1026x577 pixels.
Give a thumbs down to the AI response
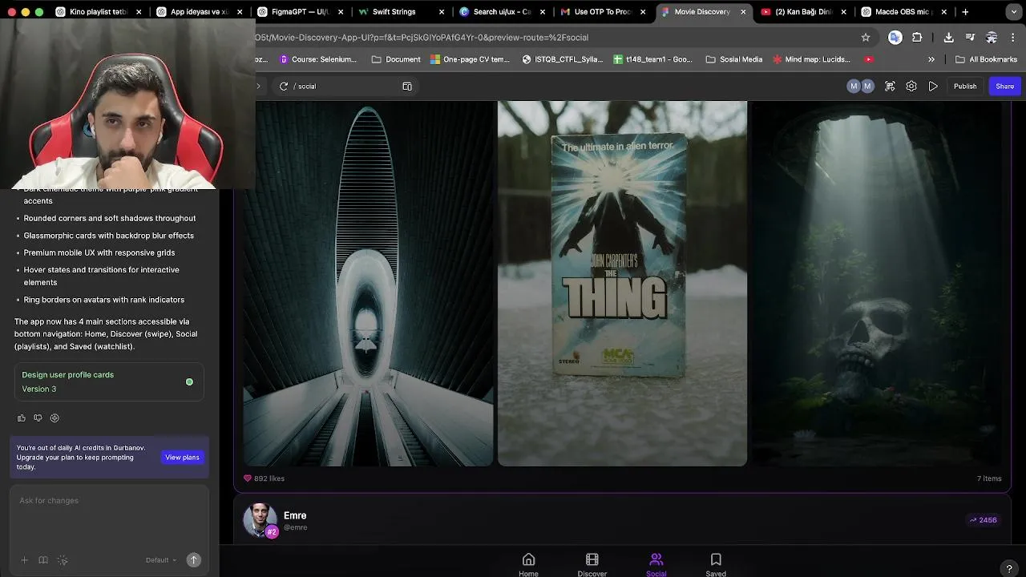[x=38, y=418]
